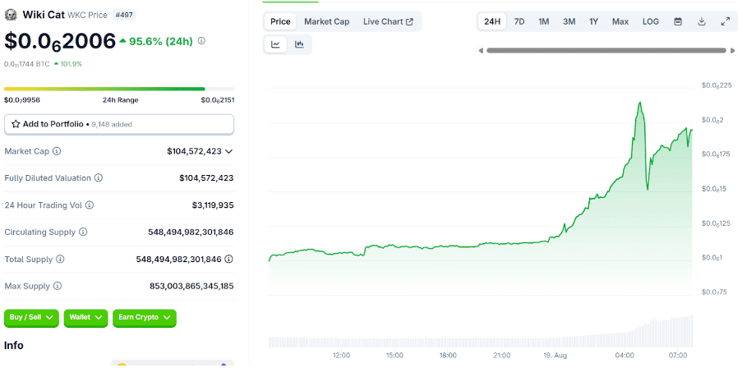The width and height of the screenshot is (742, 368).
Task: Toggle LOG scale on the chart
Action: [650, 21]
